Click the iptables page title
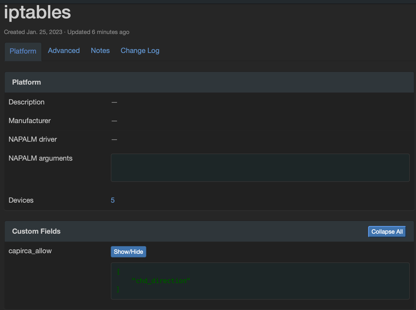This screenshot has height=310, width=416. pyautogui.click(x=37, y=12)
